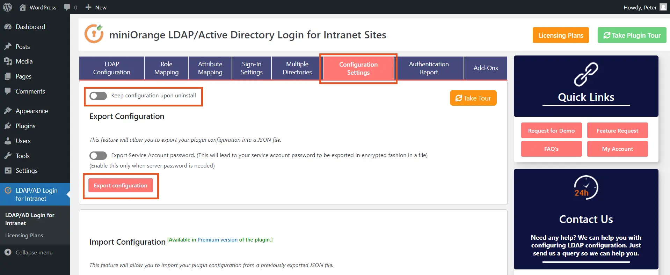Select the Multiple Directories tab

click(297, 68)
